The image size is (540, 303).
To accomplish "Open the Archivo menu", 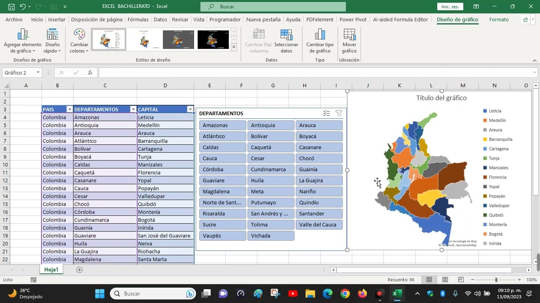I will coord(14,19).
